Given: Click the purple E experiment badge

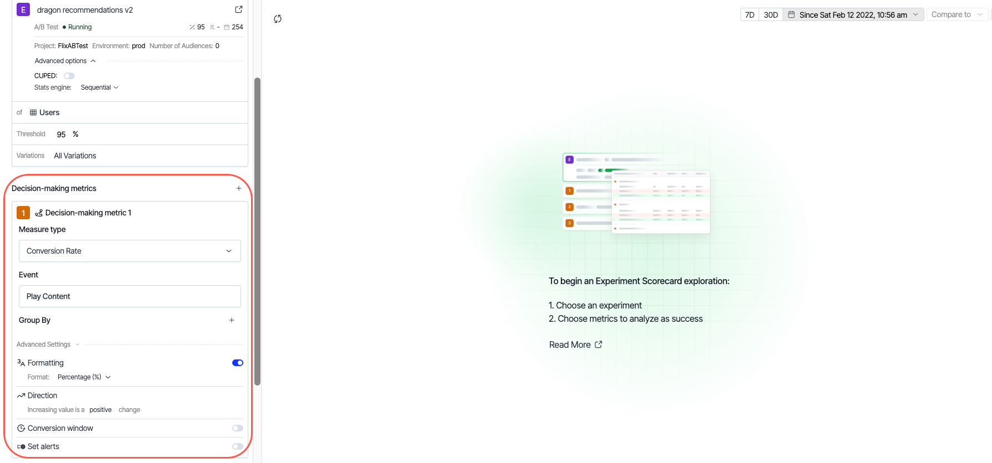Looking at the screenshot, I should pos(23,9).
